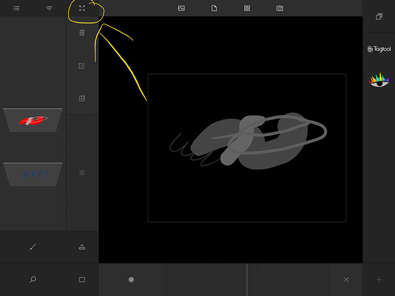Toggle the checkerboard transparency icon
Viewport: 395px width, 296px height.
coord(82,172)
